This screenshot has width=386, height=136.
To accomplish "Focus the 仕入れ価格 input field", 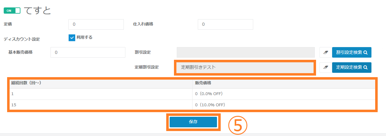I will [225, 24].
